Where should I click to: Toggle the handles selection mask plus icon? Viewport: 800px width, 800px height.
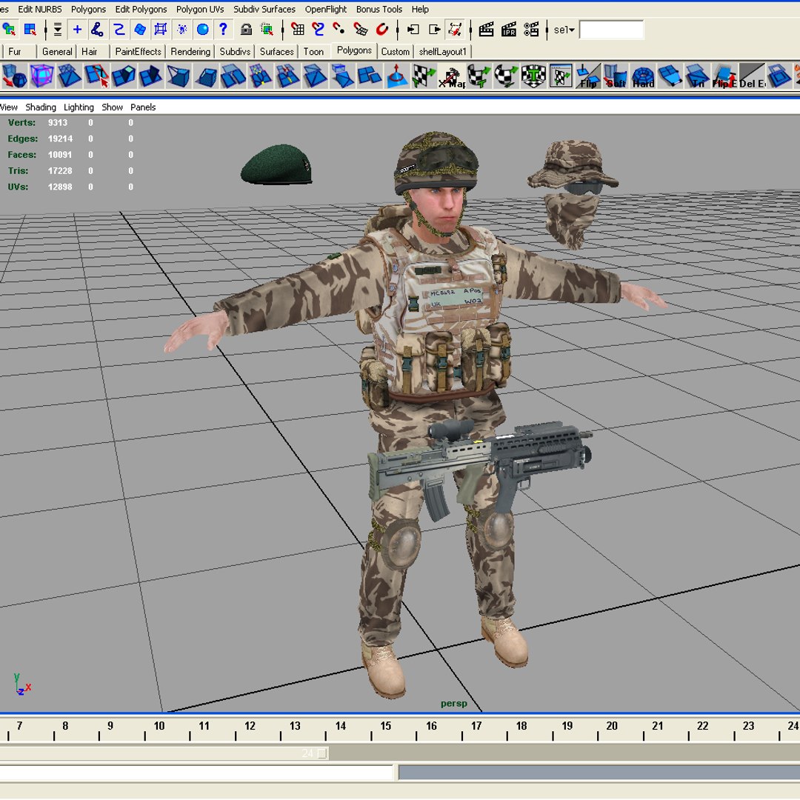[x=77, y=30]
